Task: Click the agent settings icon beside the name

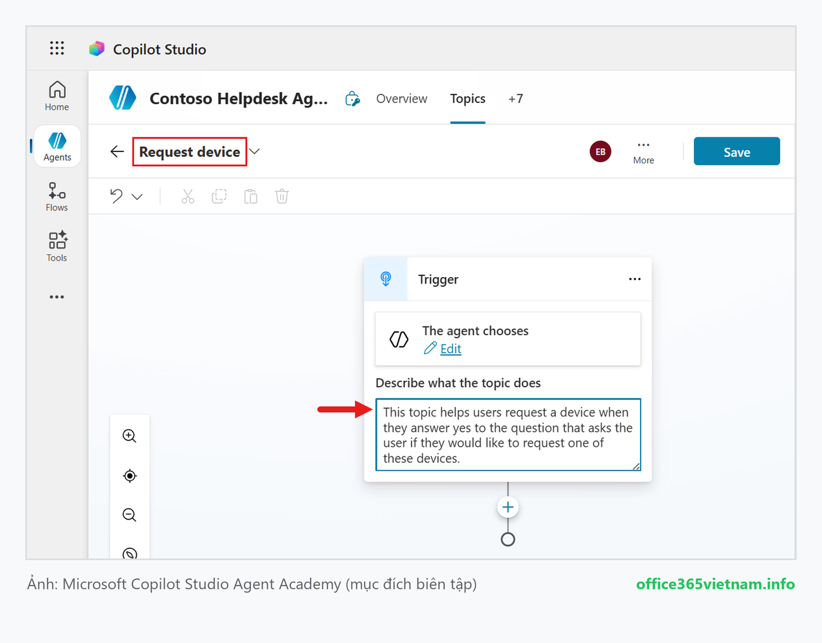Action: click(352, 99)
